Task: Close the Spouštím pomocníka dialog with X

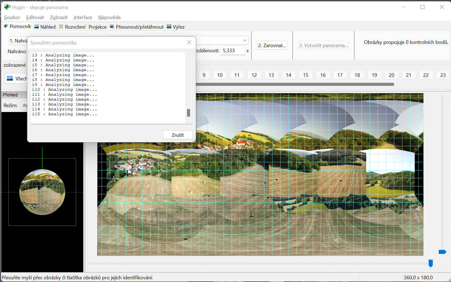Action: coord(189,43)
